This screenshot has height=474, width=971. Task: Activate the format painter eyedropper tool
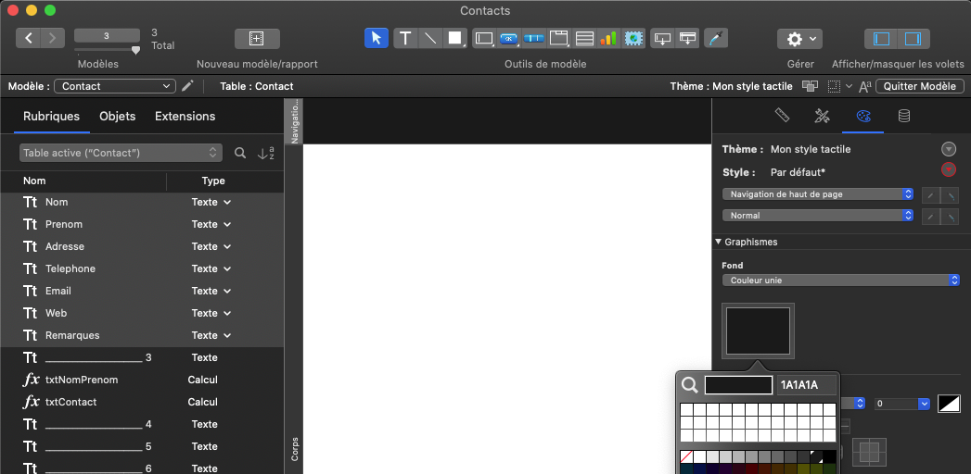tap(716, 38)
